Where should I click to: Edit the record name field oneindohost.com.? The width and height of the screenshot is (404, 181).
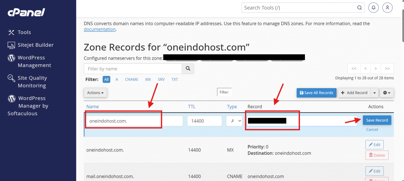pyautogui.click(x=134, y=121)
